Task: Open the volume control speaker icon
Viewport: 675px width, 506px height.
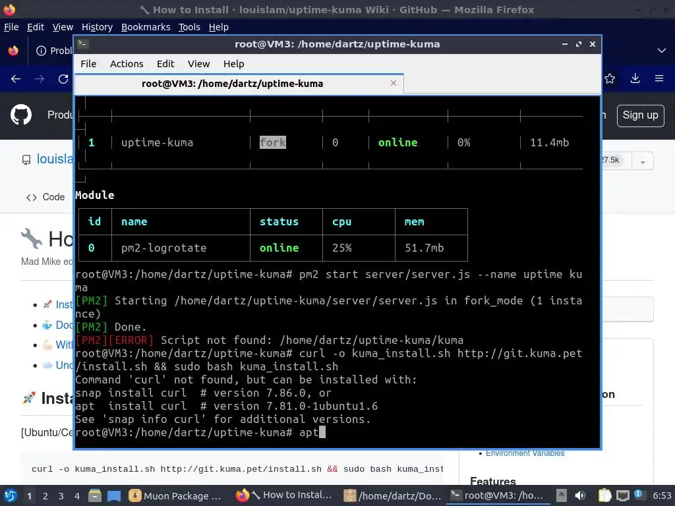Action: (580, 495)
